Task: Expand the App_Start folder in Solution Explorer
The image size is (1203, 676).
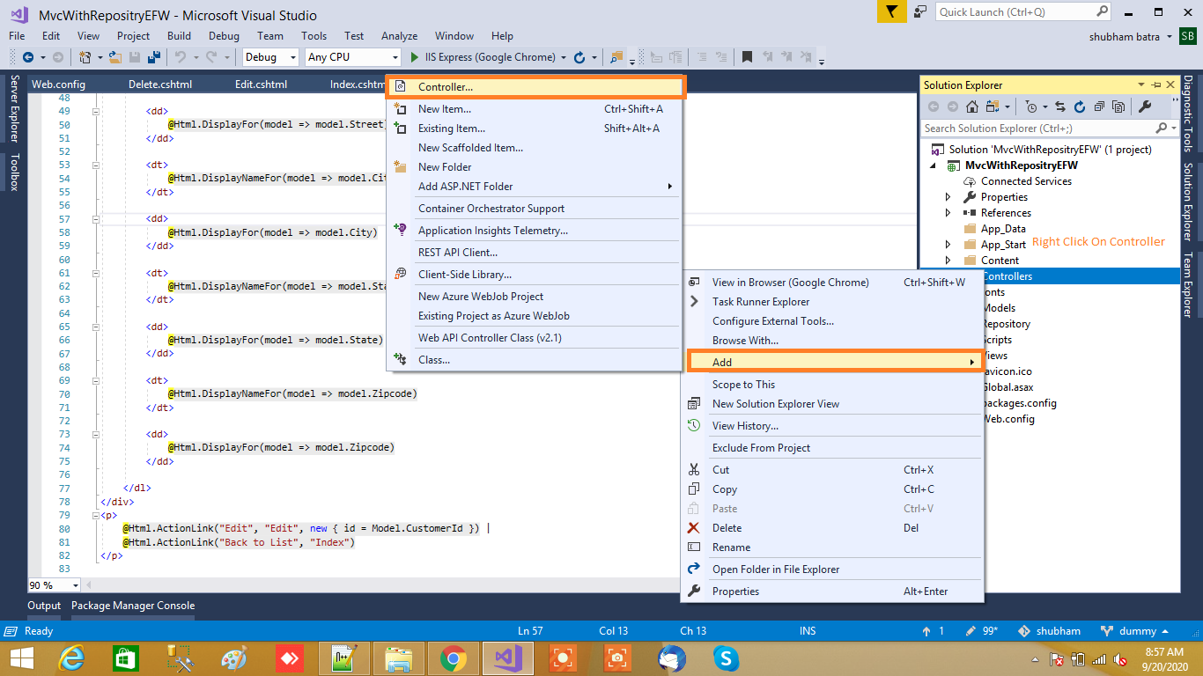Action: [x=948, y=245]
